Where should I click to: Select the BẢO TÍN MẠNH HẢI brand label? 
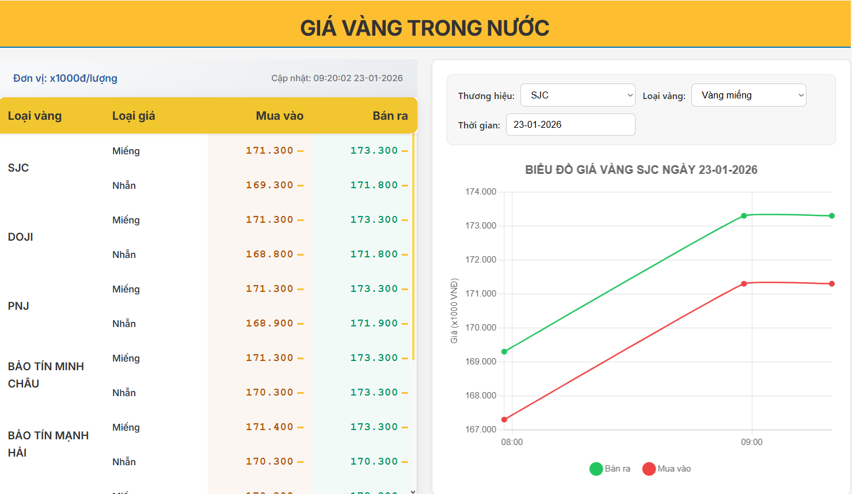(x=48, y=444)
